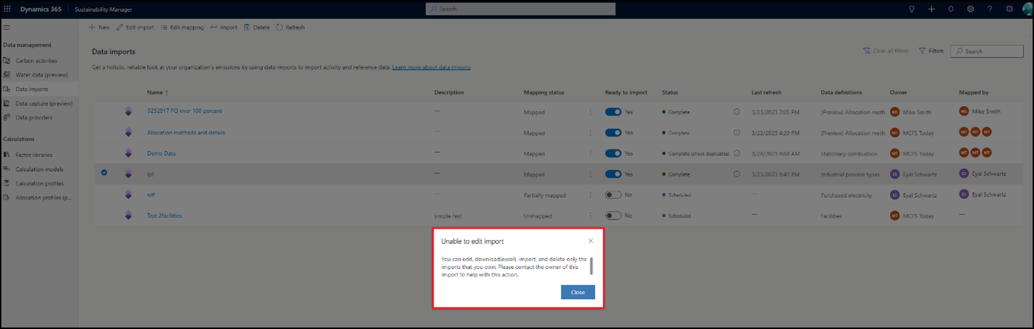Open Calculation profiles in sidebar
The height and width of the screenshot is (329, 1034).
coord(39,183)
